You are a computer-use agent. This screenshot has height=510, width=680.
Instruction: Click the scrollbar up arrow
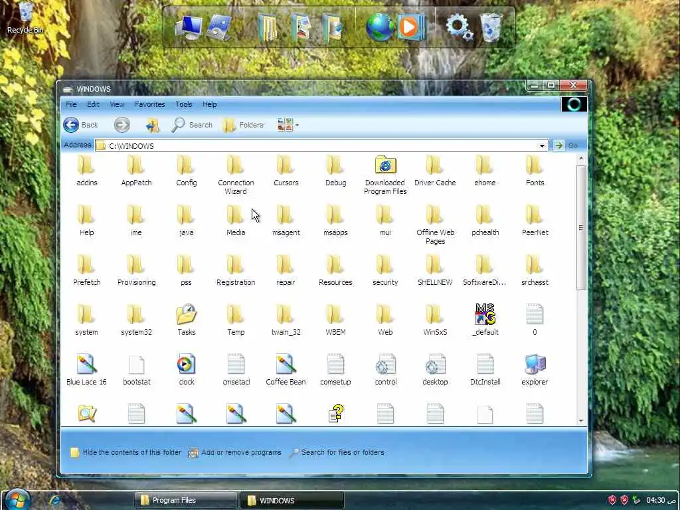pos(581,158)
